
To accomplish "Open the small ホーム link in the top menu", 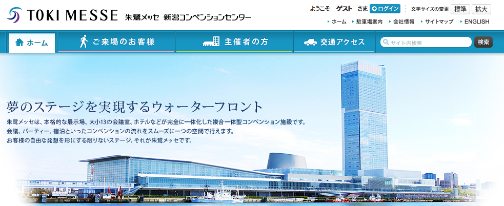I will click(338, 22).
